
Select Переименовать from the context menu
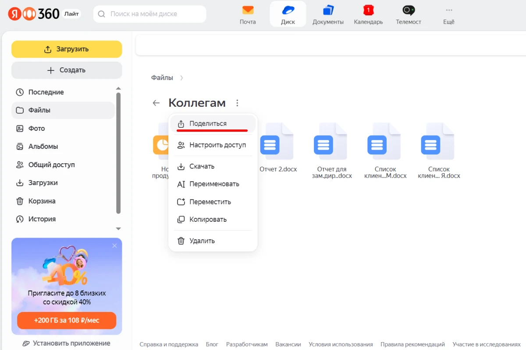point(213,184)
